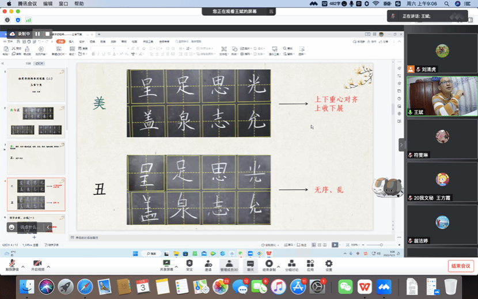Open the apps (应用) icon
The height and width of the screenshot is (299, 478).
pyautogui.click(x=310, y=265)
